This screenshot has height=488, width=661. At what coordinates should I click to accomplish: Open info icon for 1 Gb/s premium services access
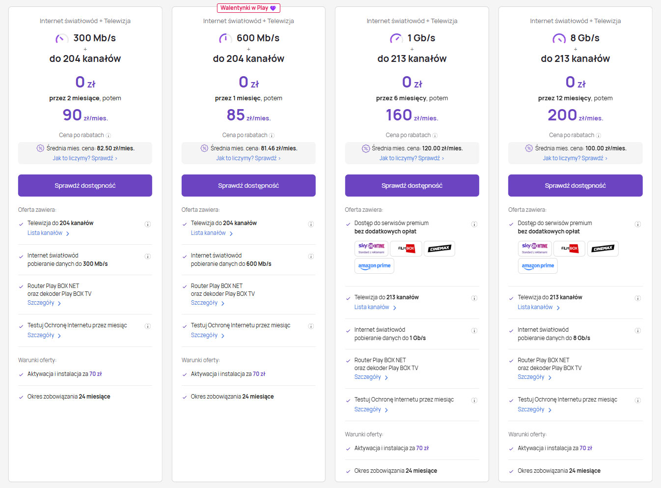[x=474, y=224]
